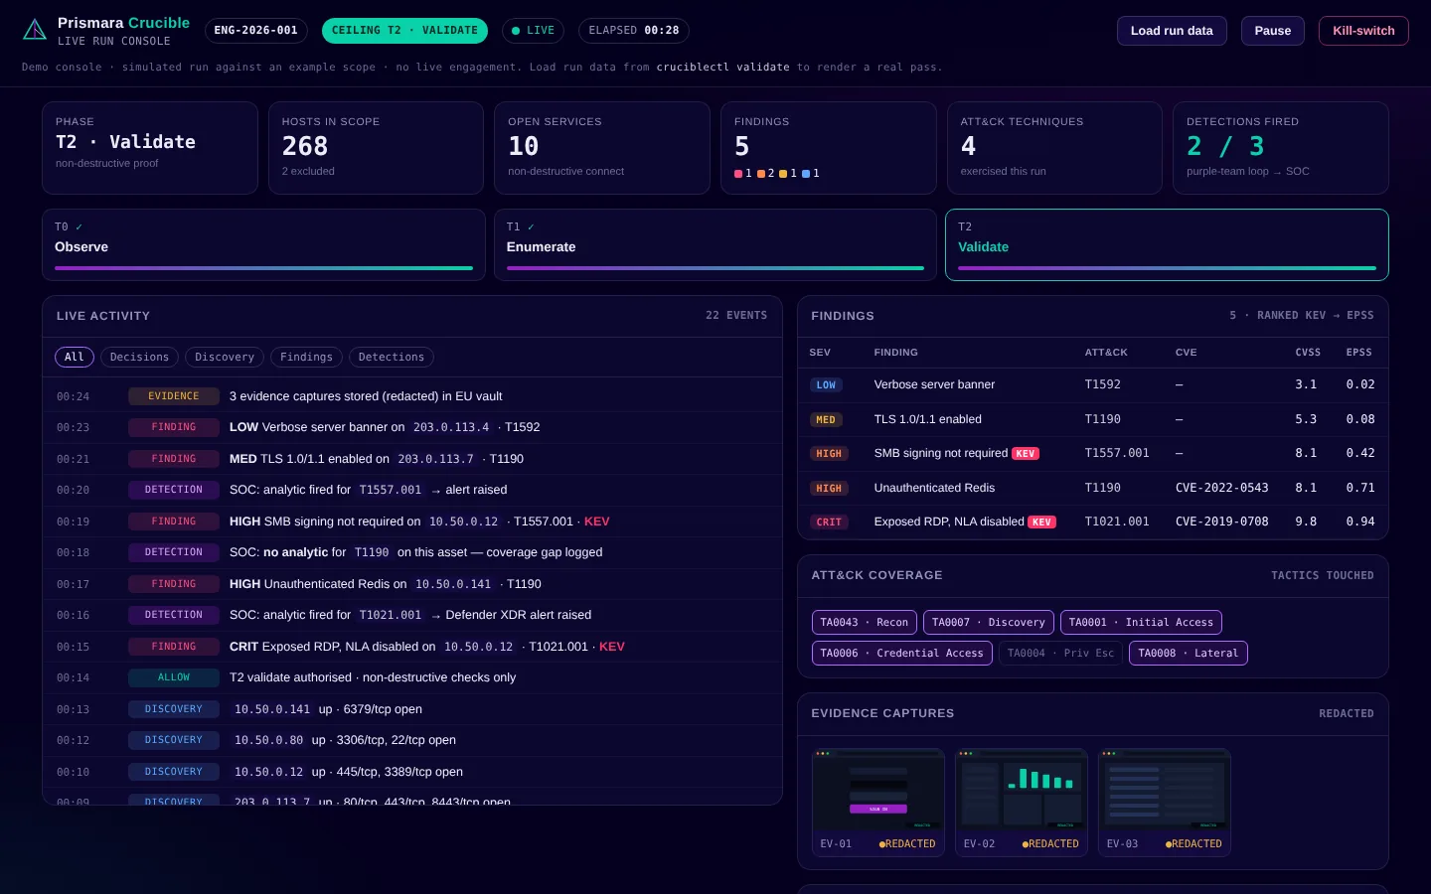1431x894 pixels.
Task: Click the EPSS column header
Action: [1359, 353]
